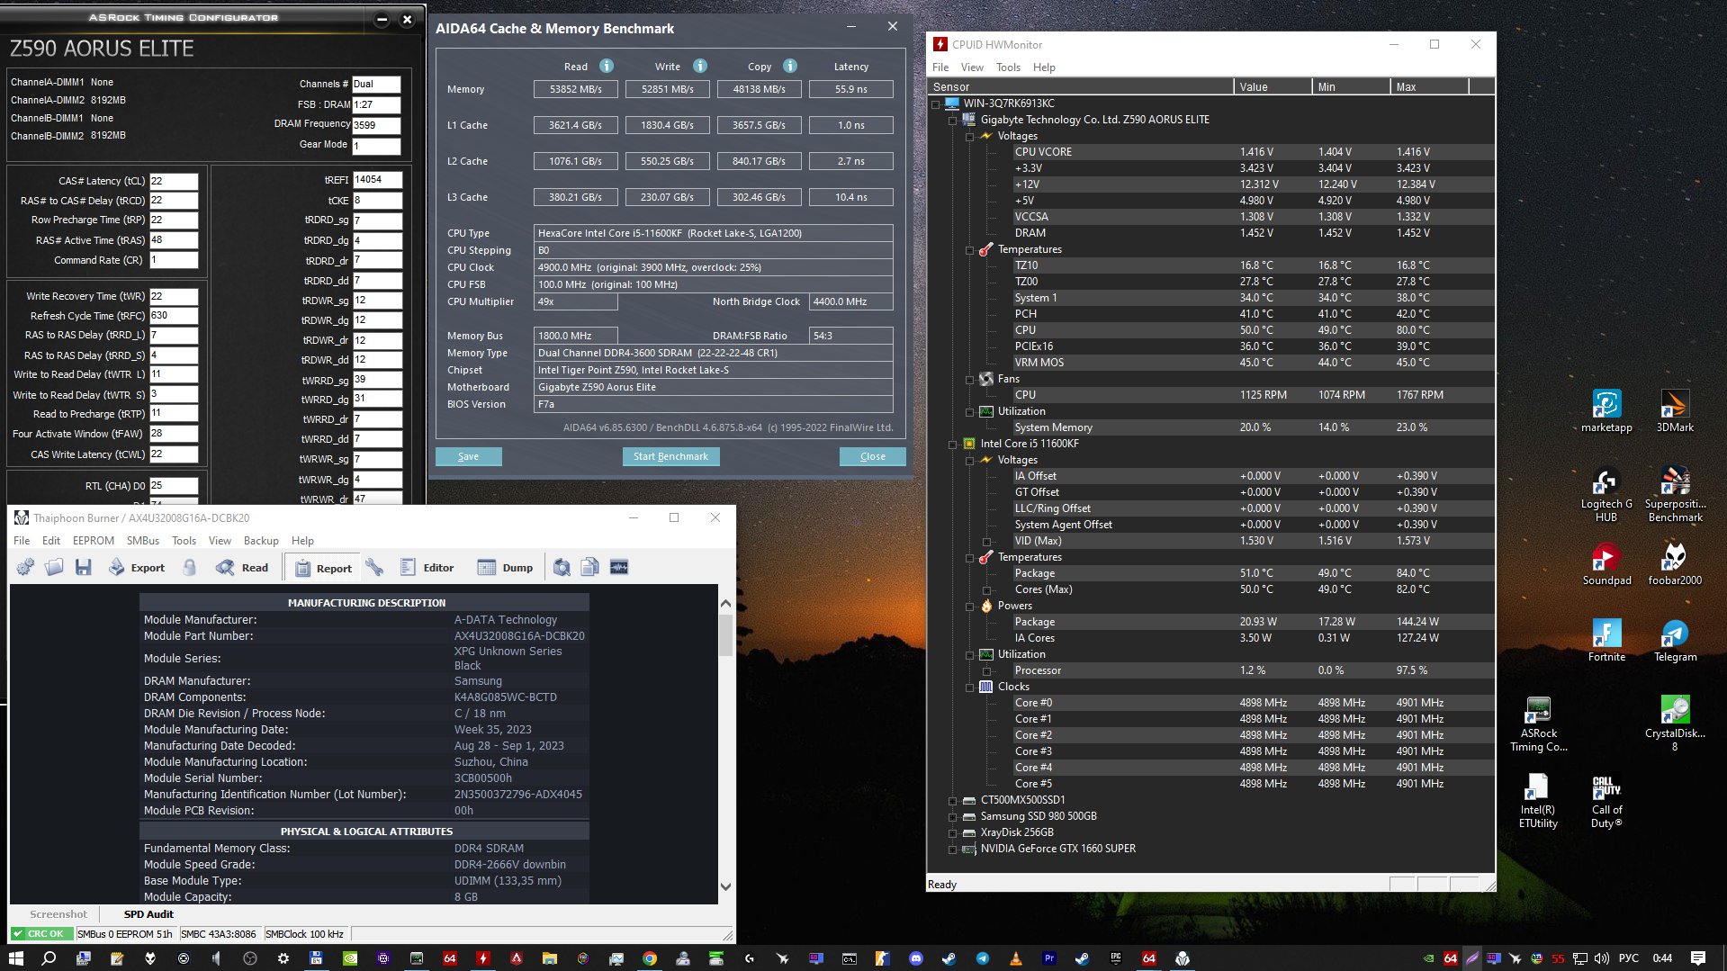This screenshot has height=971, width=1727.
Task: Collapse the Intel Core i5 11600KF node
Action: pos(953,444)
